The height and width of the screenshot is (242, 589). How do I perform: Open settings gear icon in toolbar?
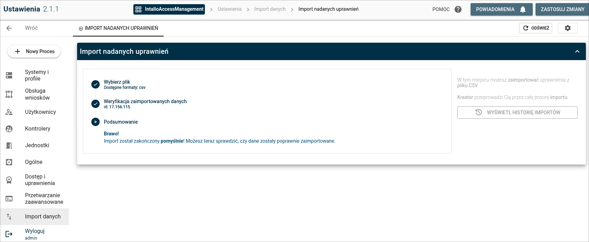click(567, 28)
